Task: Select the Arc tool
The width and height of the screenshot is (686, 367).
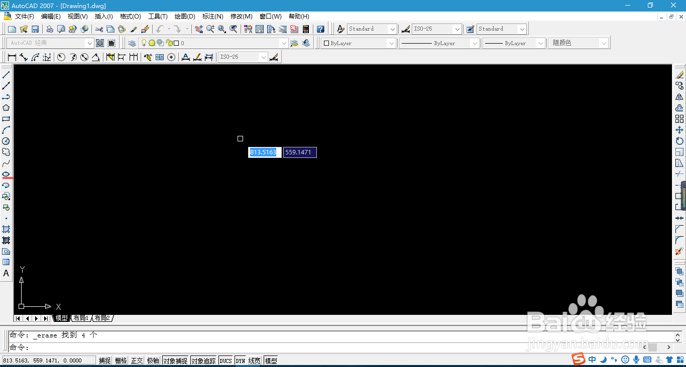Action: tap(6, 130)
